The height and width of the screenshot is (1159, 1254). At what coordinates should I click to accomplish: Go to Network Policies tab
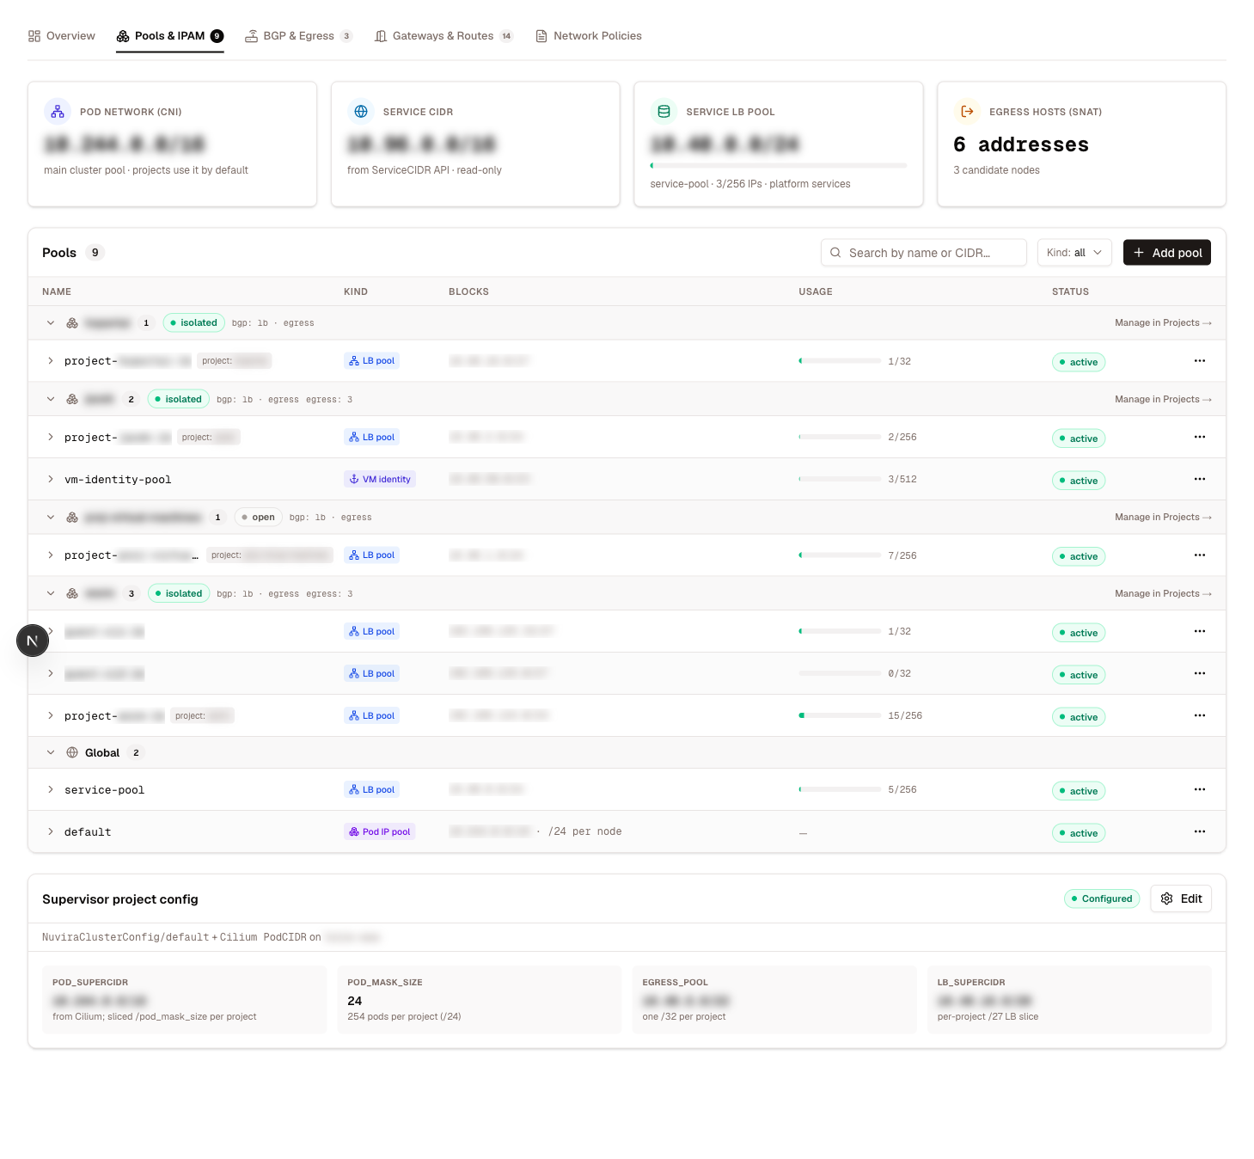click(589, 36)
